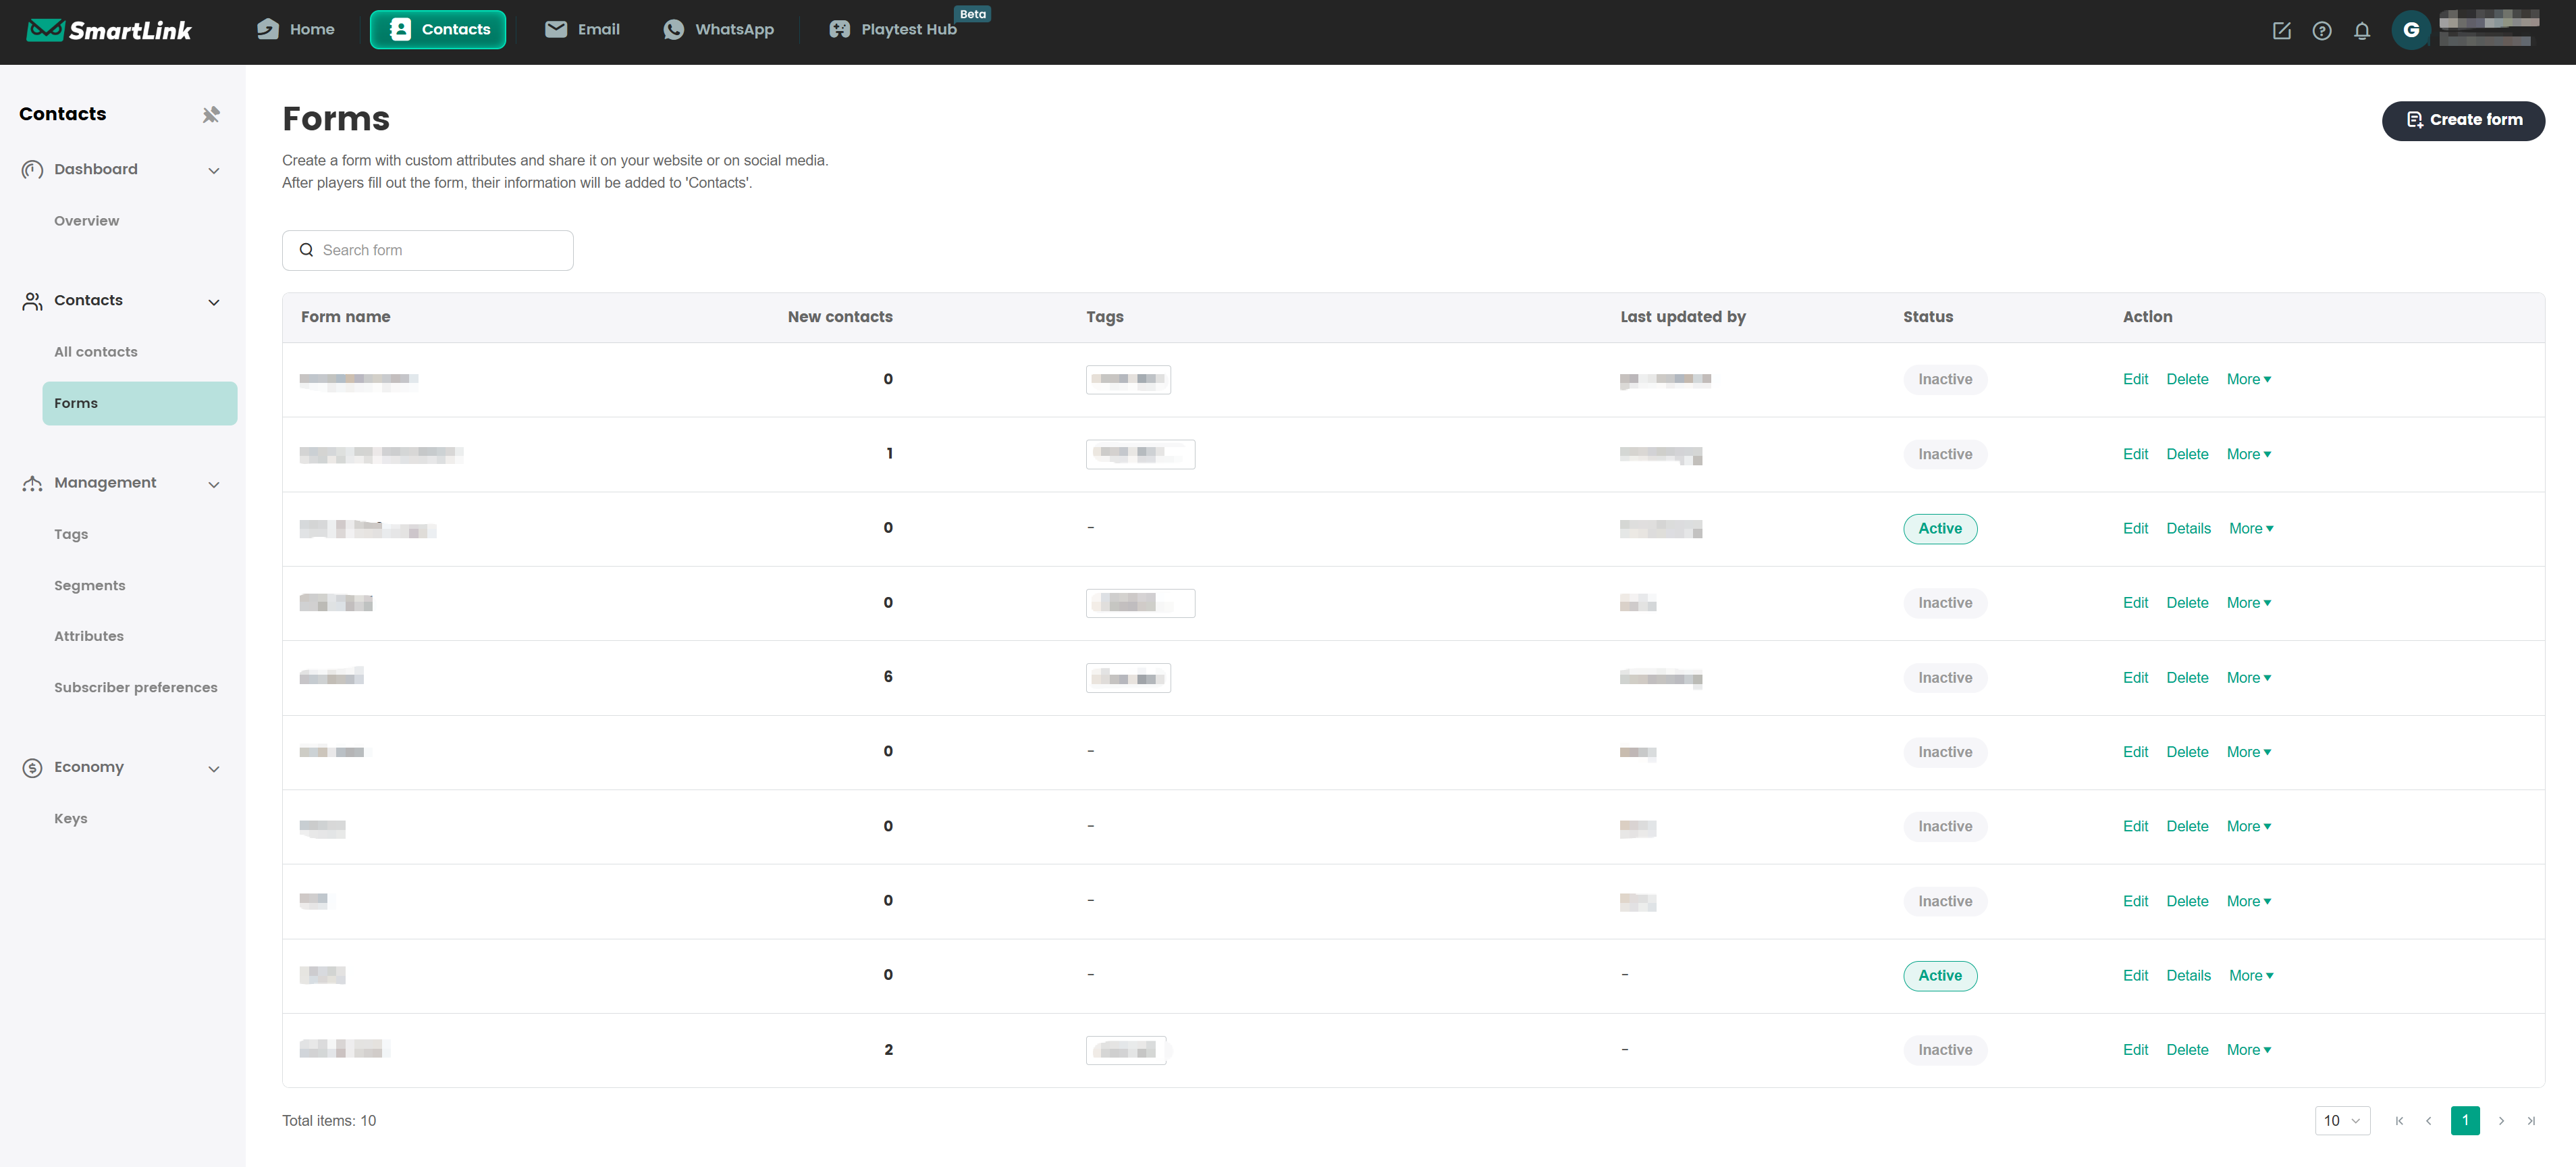Viewport: 2576px width, 1167px height.
Task: Collapse the Economy sidebar section
Action: [x=213, y=769]
